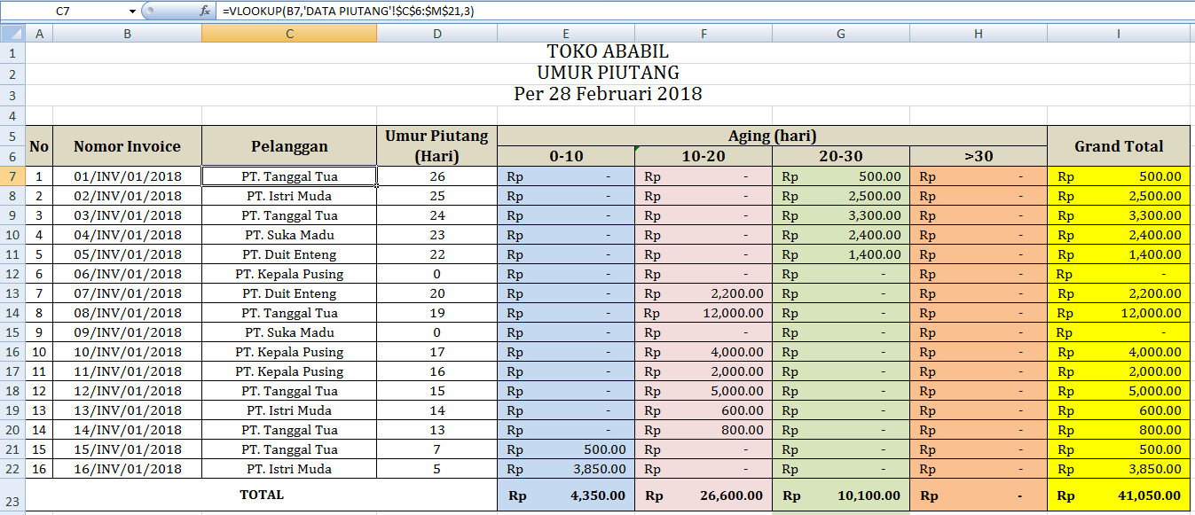Screen dimensions: 1195x515
Task: Select column E header
Action: (565, 32)
